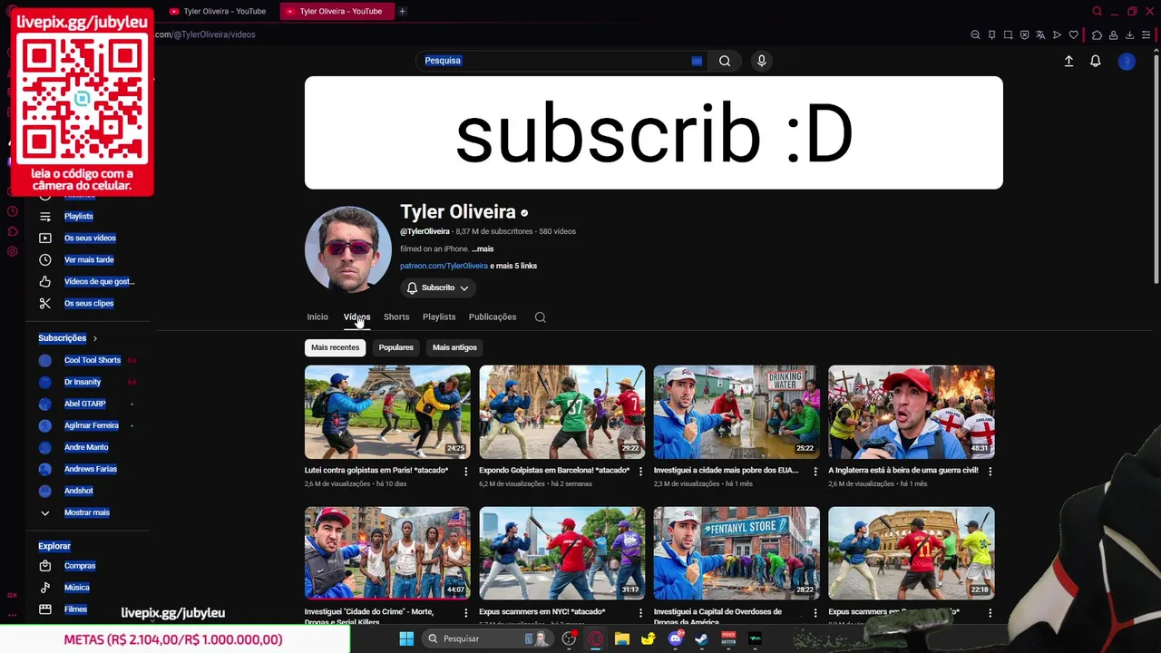The width and height of the screenshot is (1161, 653).
Task: Open patreon.com/TylerOliveira link
Action: click(444, 266)
